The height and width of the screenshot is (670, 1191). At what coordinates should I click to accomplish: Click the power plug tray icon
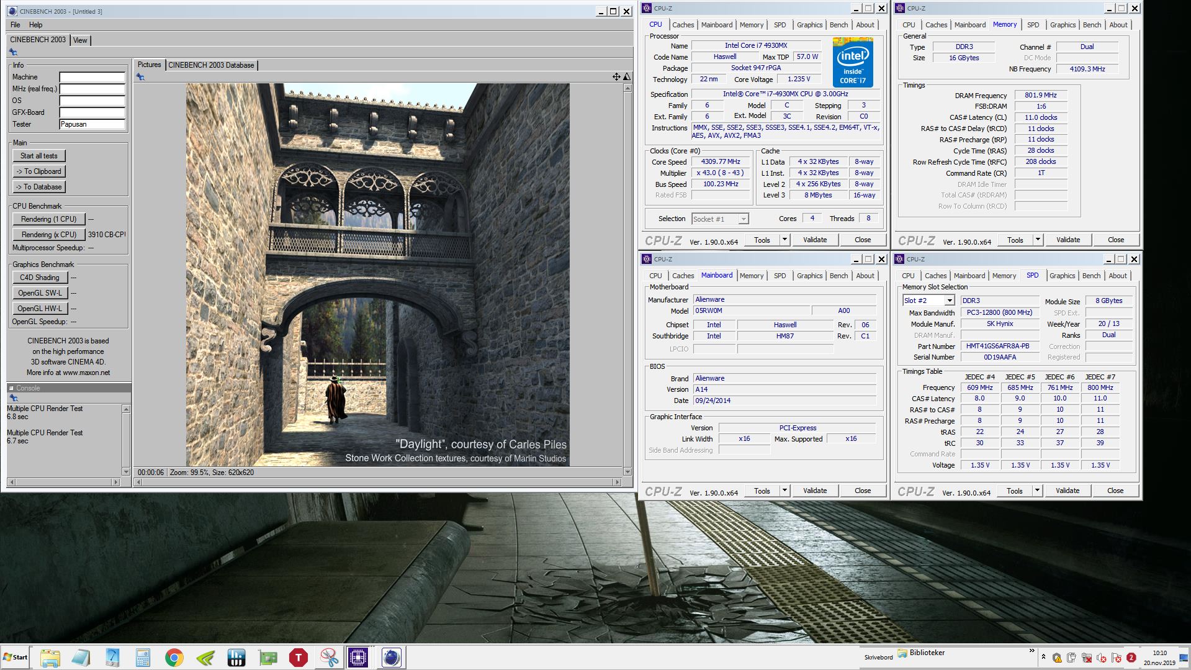click(x=1071, y=658)
